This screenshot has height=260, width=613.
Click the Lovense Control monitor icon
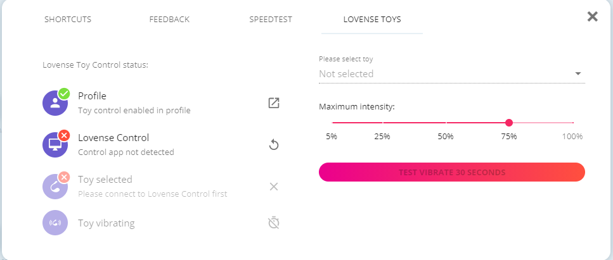[x=55, y=145]
